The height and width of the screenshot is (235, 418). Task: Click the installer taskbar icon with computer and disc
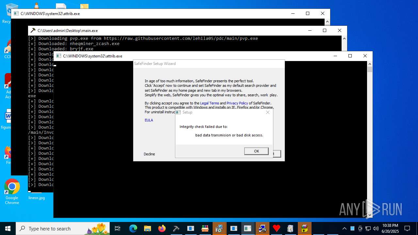[219, 228]
